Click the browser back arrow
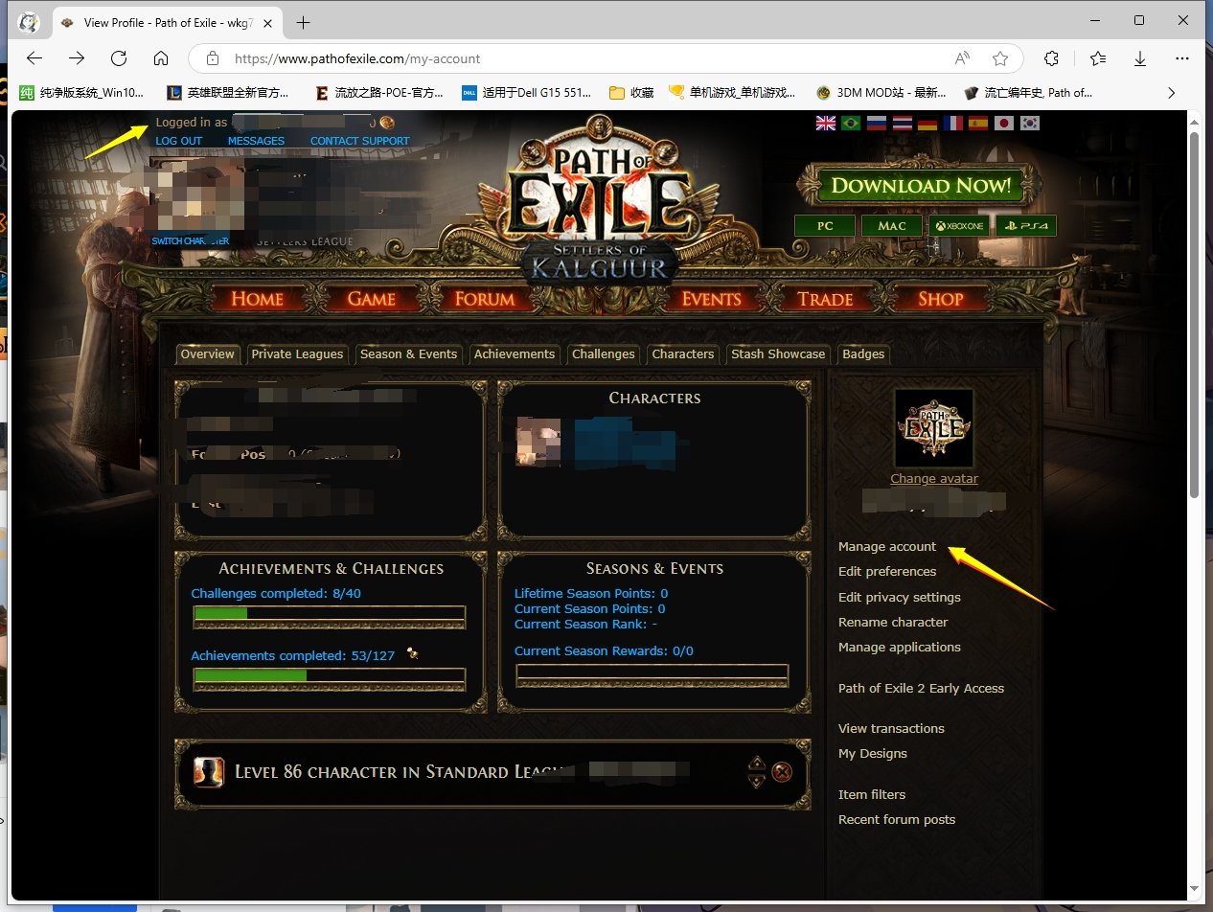1213x912 pixels. 34,58
